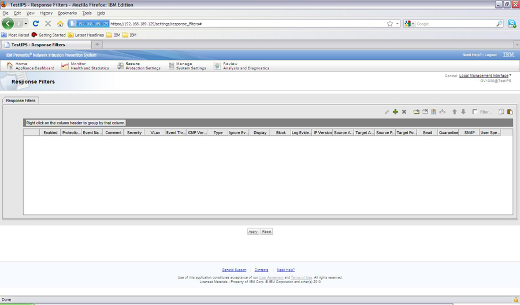
Task: Click the General Support footer link
Action: point(234,270)
